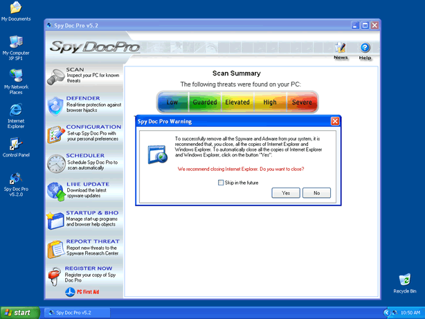The width and height of the screenshot is (425, 319).
Task: Click the Scan magnifier icon in sidebar
Action: coord(55,78)
